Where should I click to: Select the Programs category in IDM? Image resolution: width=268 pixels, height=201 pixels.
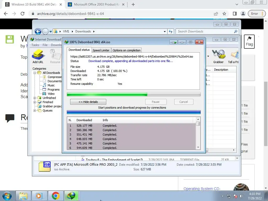53,90
